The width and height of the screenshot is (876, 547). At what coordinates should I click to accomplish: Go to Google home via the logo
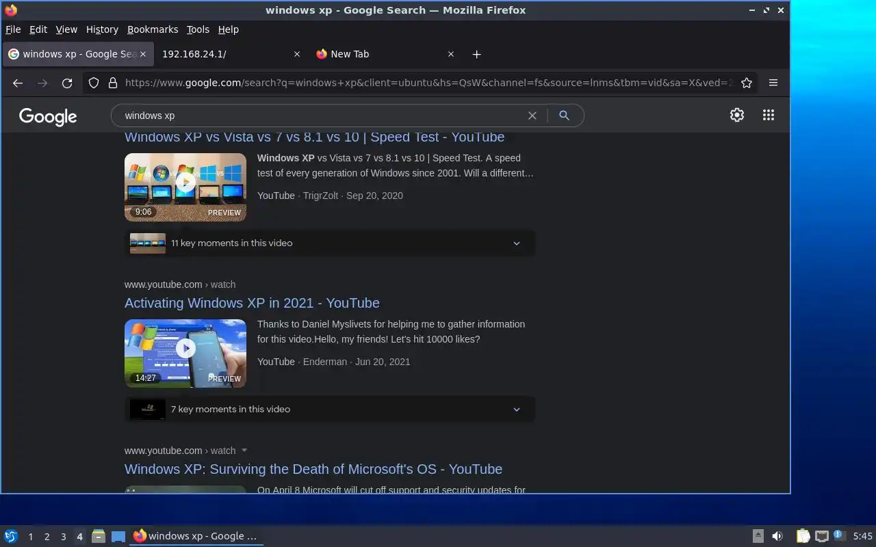tap(48, 116)
